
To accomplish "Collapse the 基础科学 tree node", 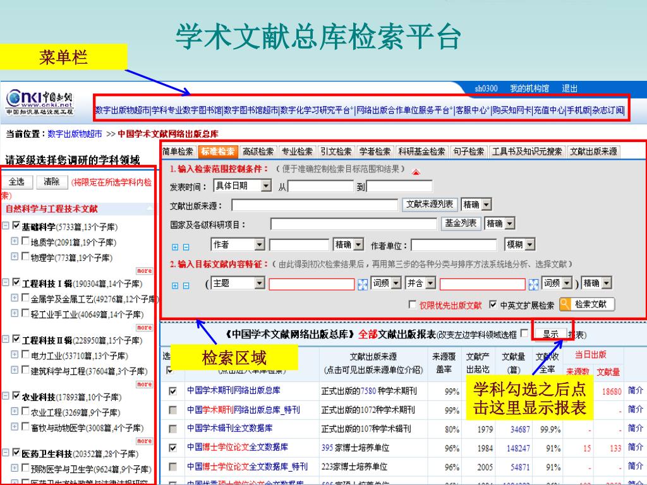I will pos(6,226).
